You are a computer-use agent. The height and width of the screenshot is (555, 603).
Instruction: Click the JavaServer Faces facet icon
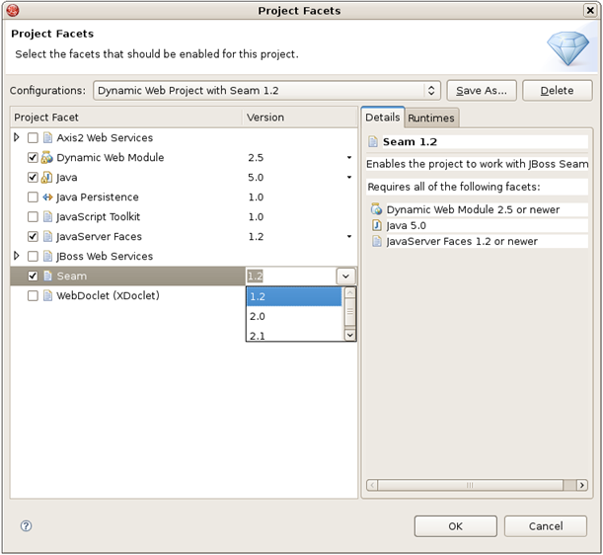(x=47, y=237)
